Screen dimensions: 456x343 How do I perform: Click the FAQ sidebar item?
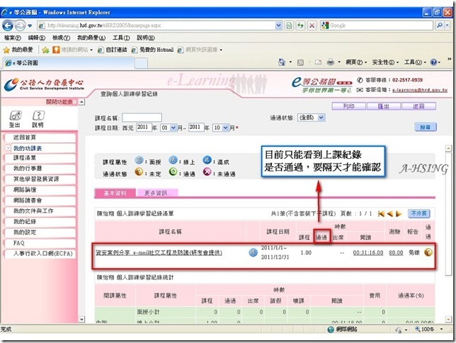coord(40,243)
